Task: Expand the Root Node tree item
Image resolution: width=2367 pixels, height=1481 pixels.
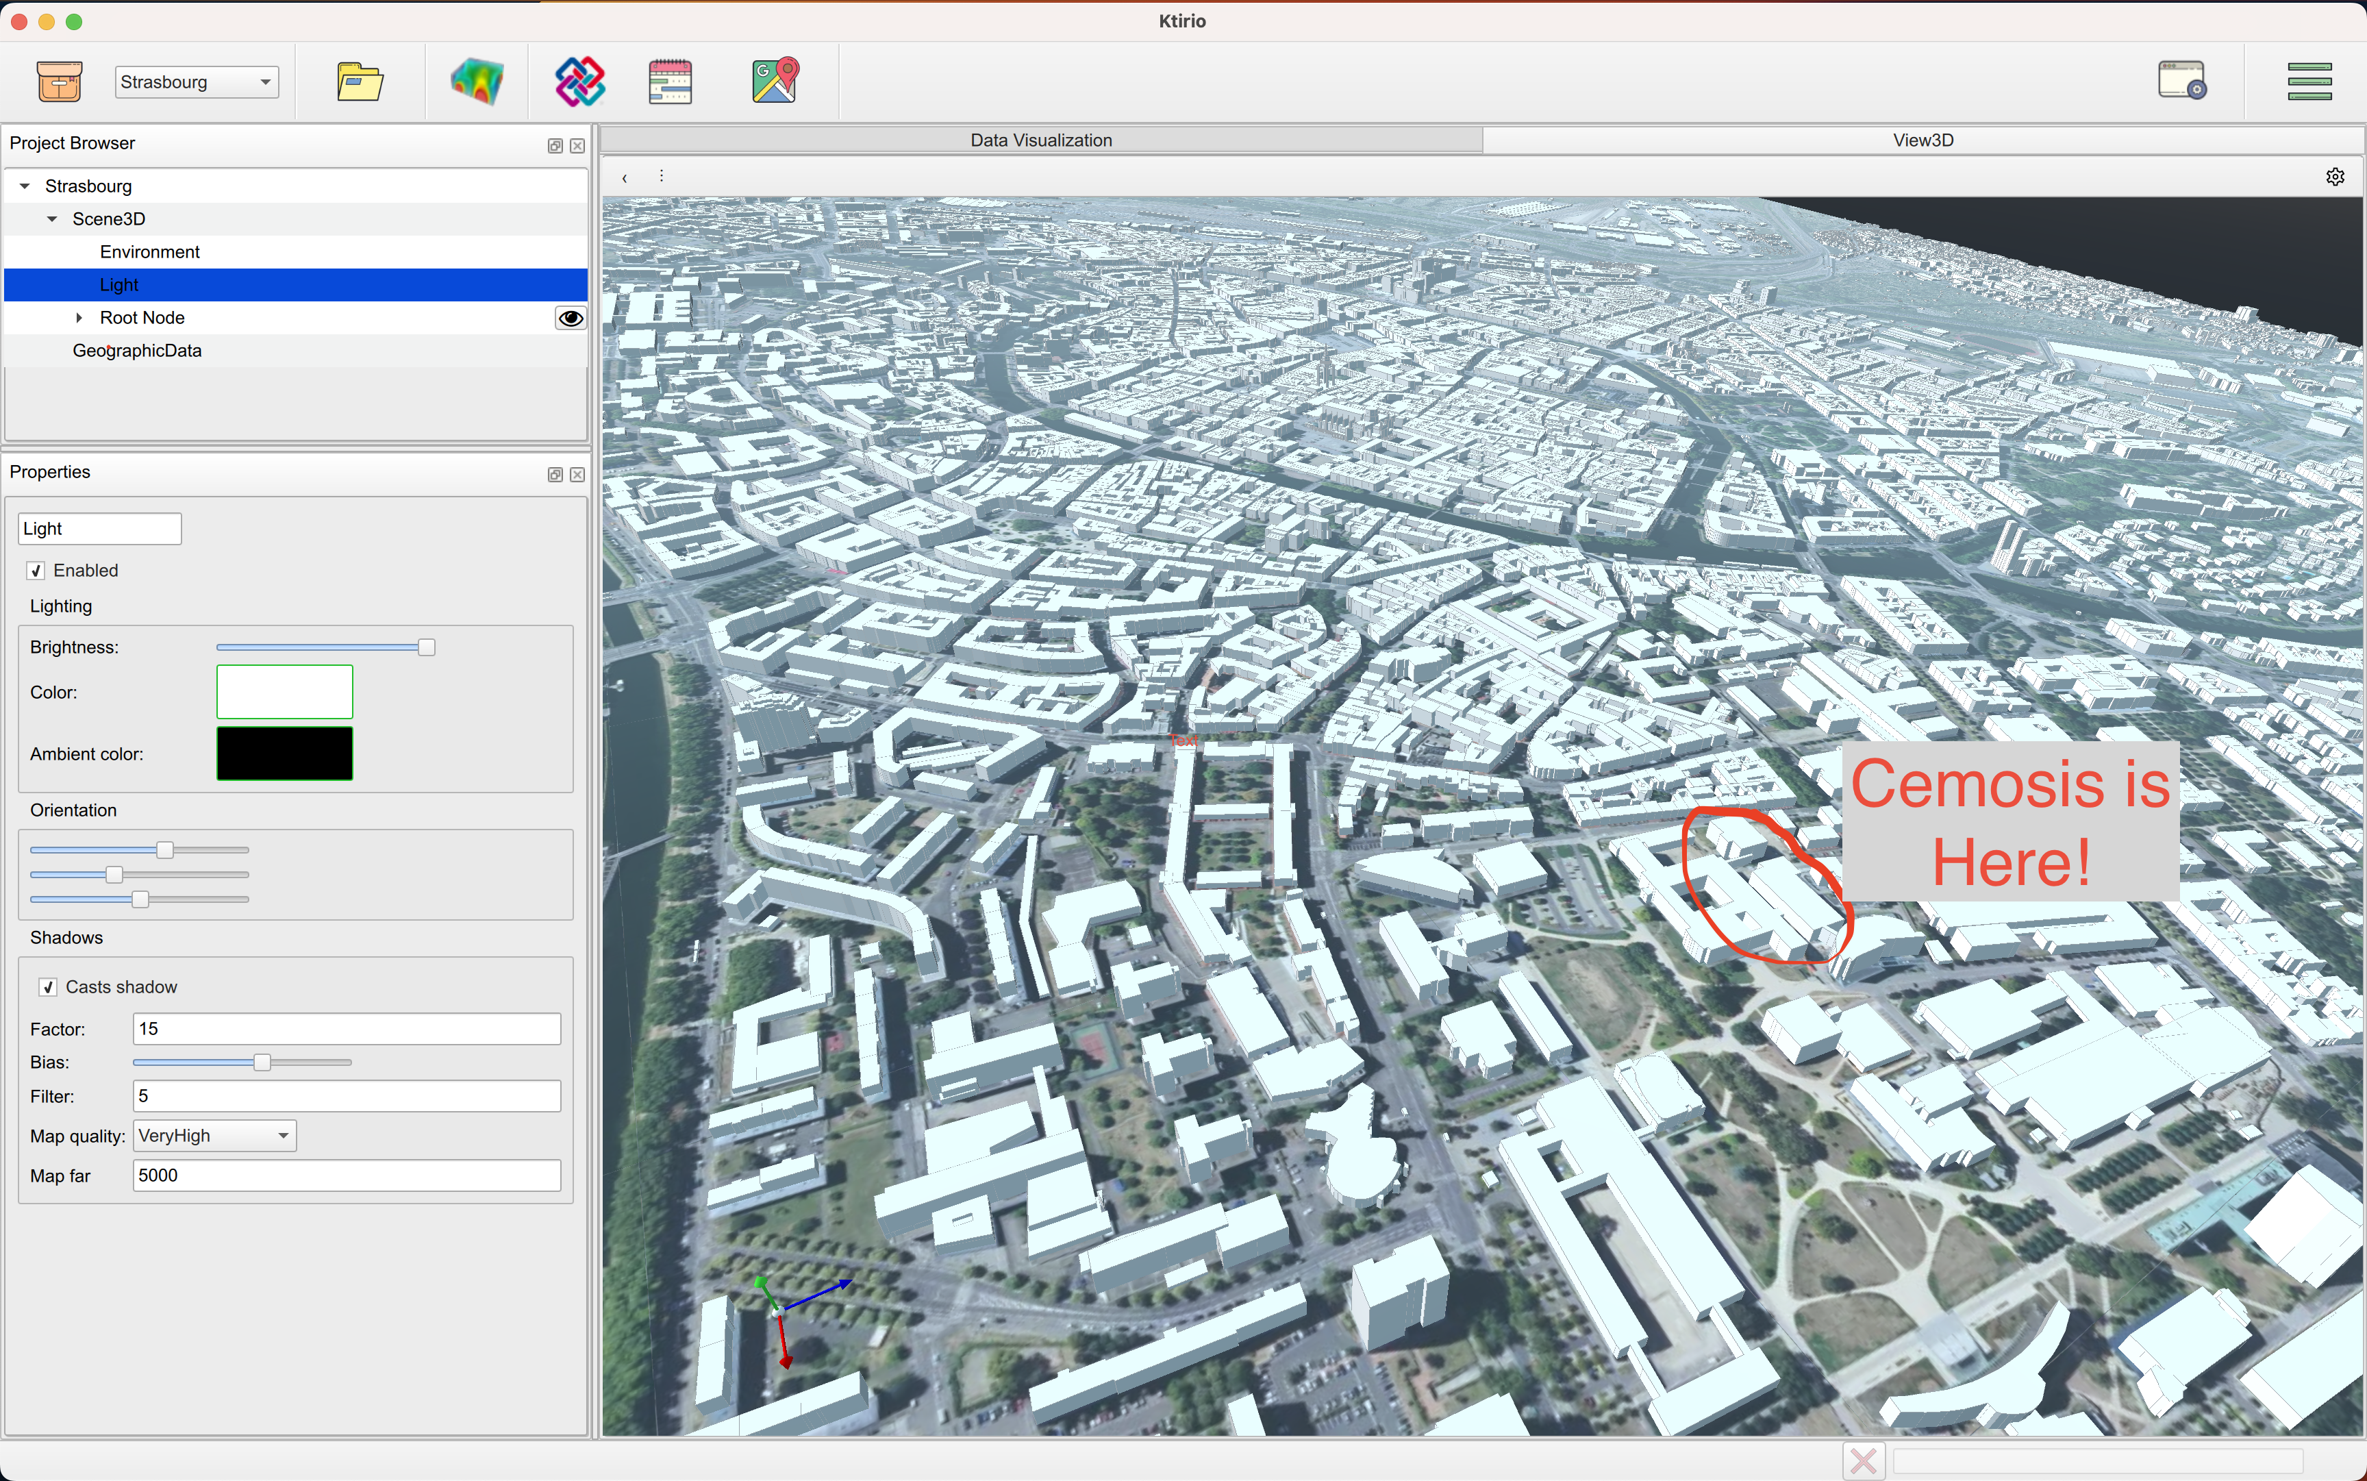Action: 79,319
